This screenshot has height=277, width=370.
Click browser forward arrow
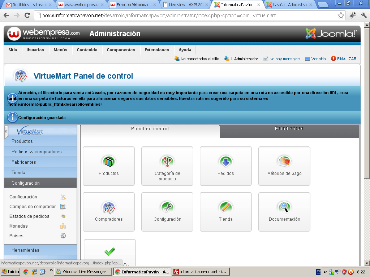17,16
